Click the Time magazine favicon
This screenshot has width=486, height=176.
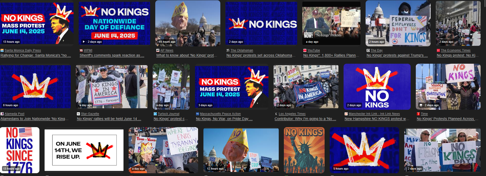click(x=418, y=114)
